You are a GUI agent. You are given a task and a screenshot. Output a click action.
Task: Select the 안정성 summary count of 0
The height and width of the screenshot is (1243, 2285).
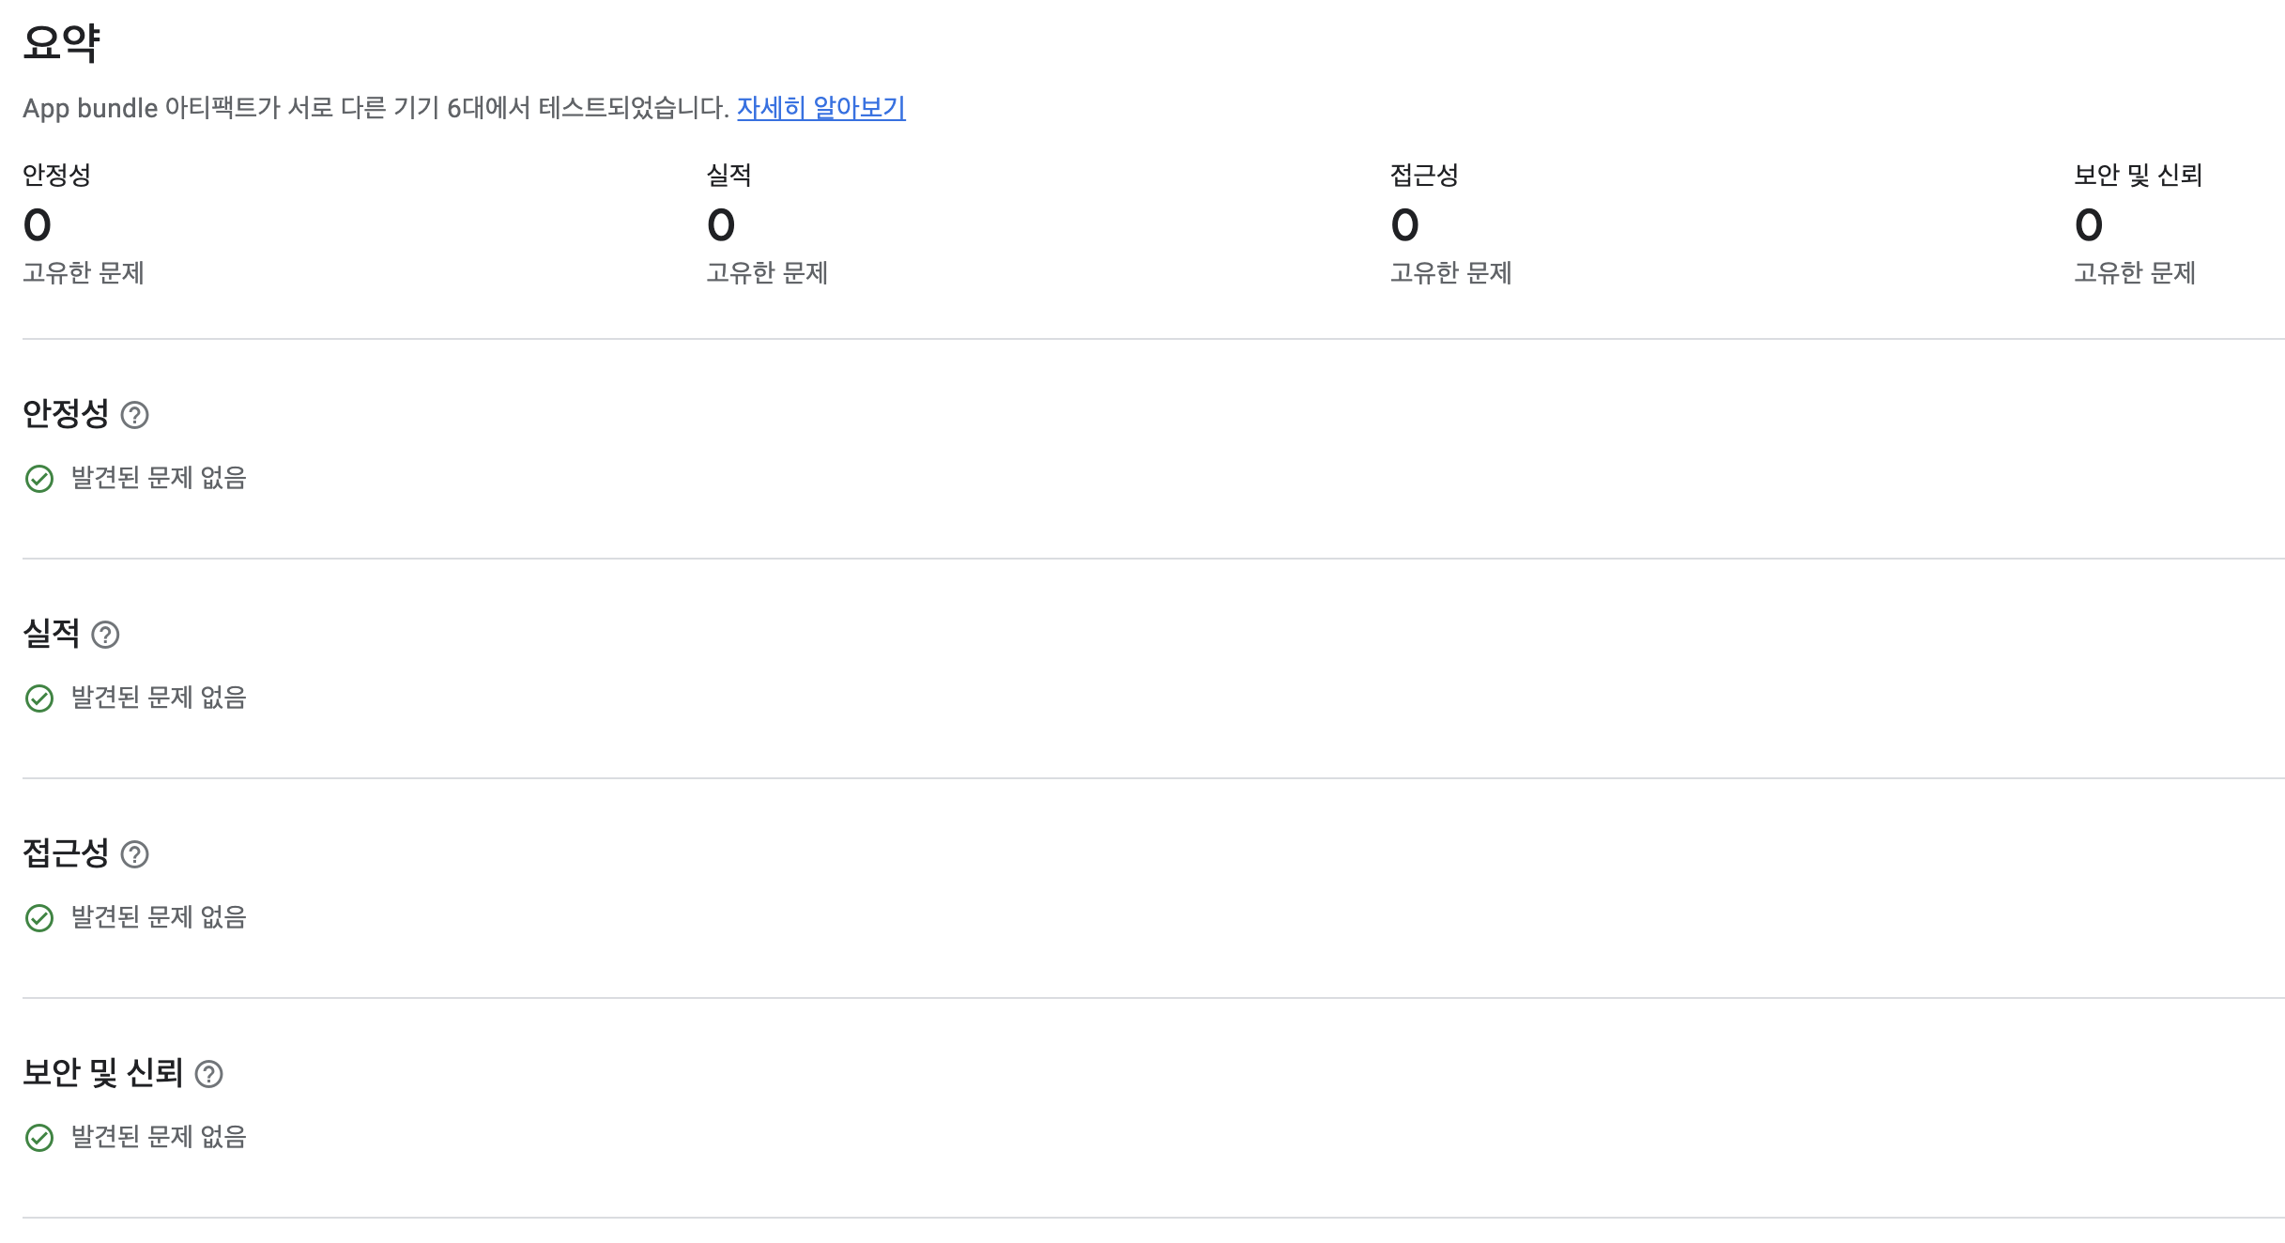(x=38, y=225)
